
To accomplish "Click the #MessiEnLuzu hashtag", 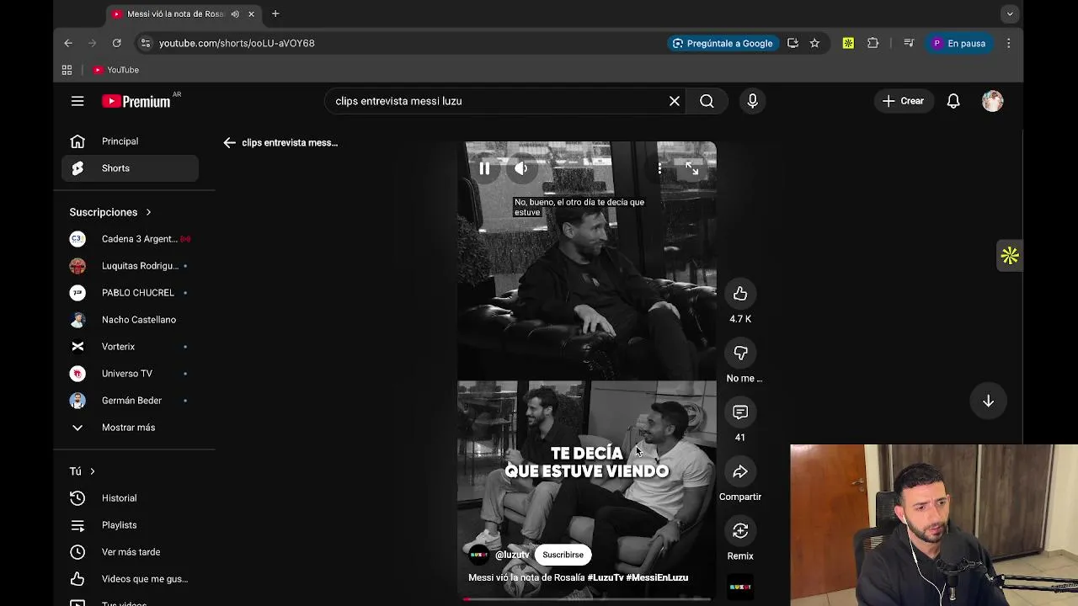I will pos(657,577).
